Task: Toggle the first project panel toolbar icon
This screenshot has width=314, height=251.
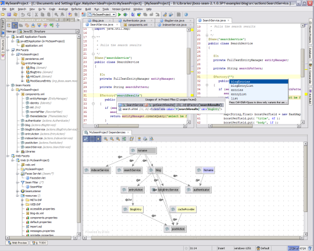Action: tap(8, 25)
